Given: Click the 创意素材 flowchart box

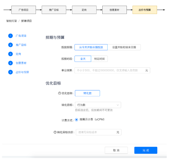Looking at the screenshot, I should (x=115, y=10).
